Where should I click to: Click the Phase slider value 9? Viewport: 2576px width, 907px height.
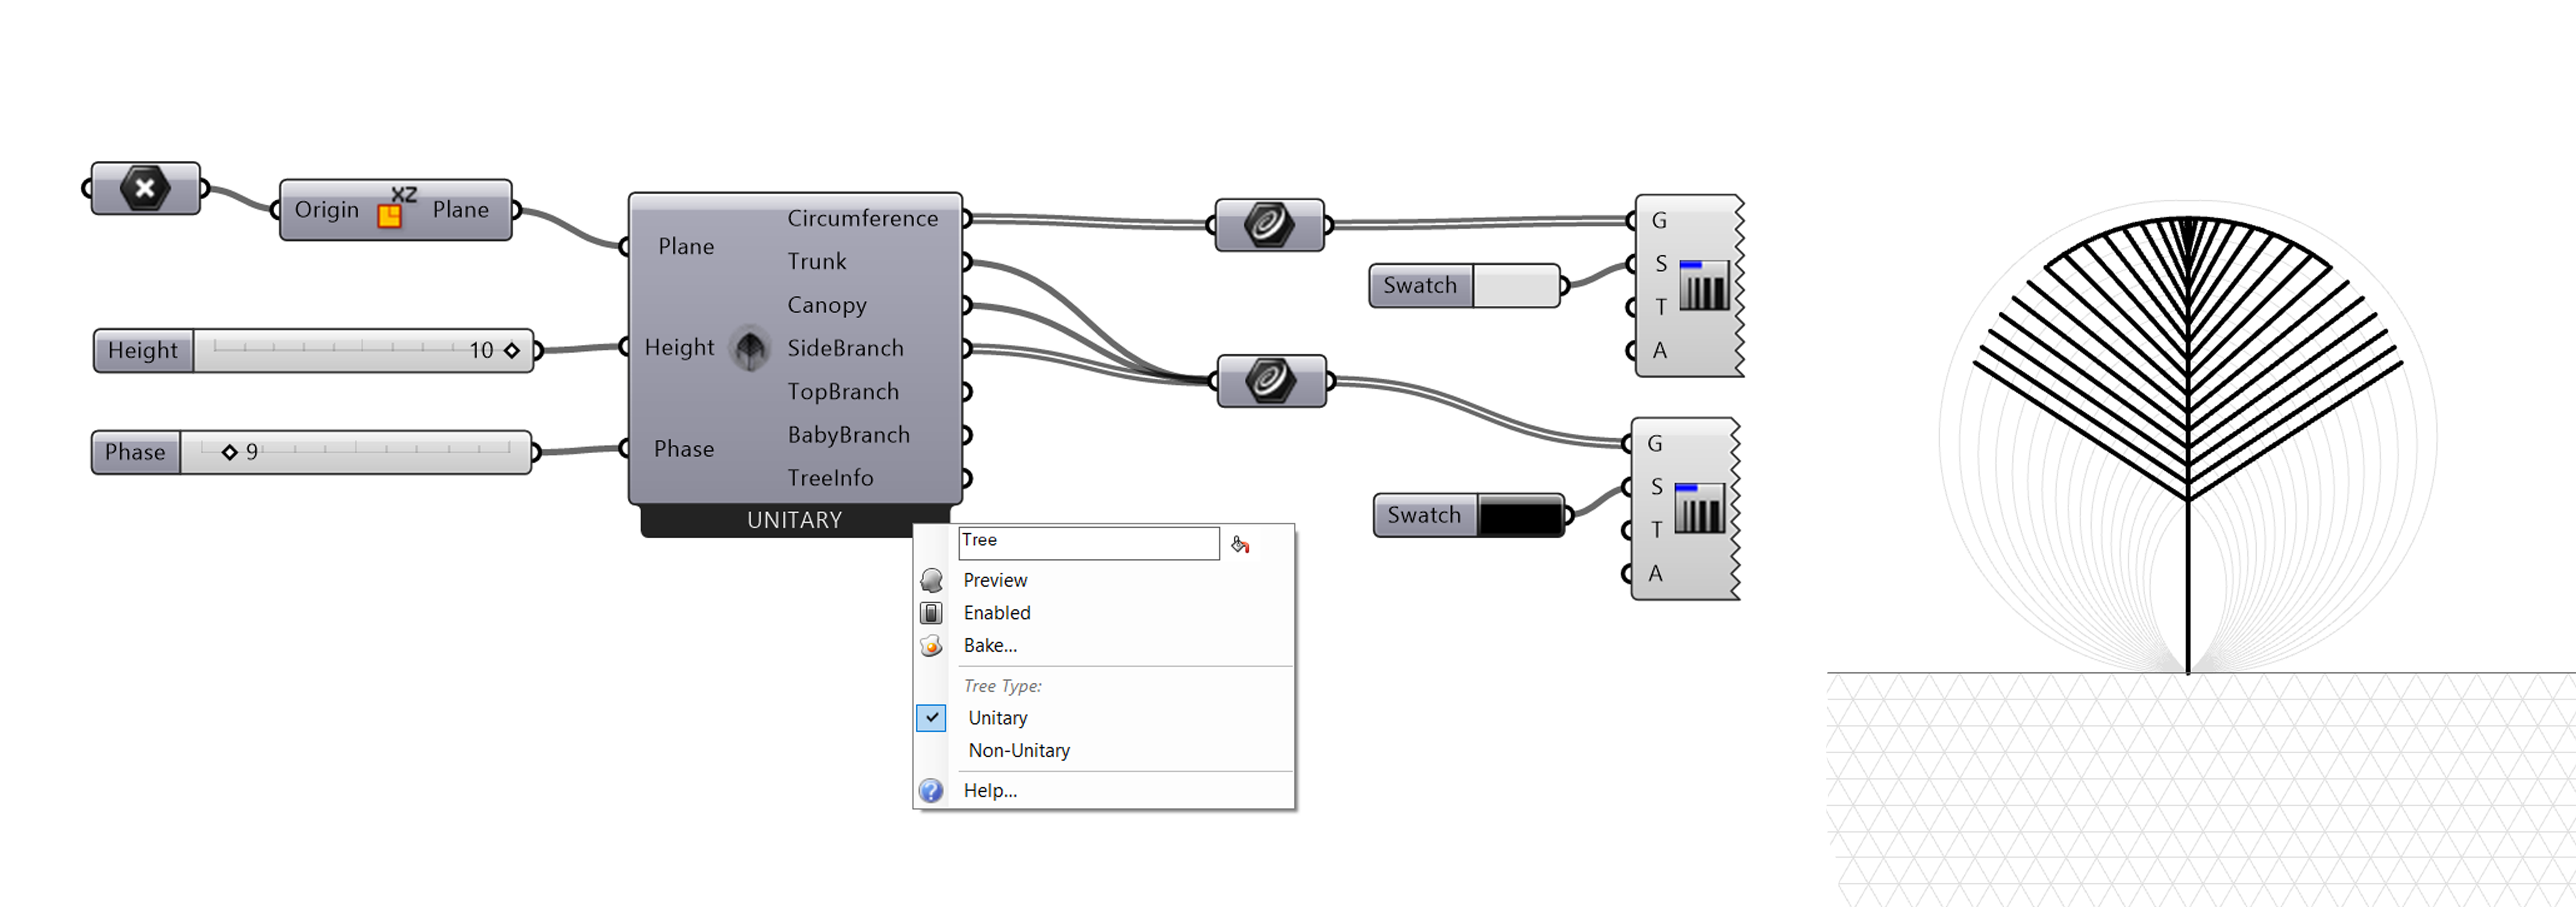pyautogui.click(x=252, y=452)
